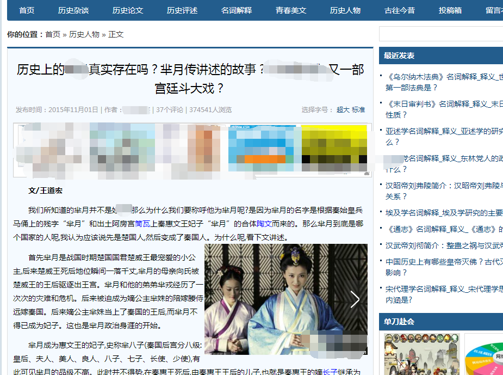Image resolution: width=503 pixels, height=375 pixels.
Task: Switch font size to 标准
Action: (x=358, y=110)
